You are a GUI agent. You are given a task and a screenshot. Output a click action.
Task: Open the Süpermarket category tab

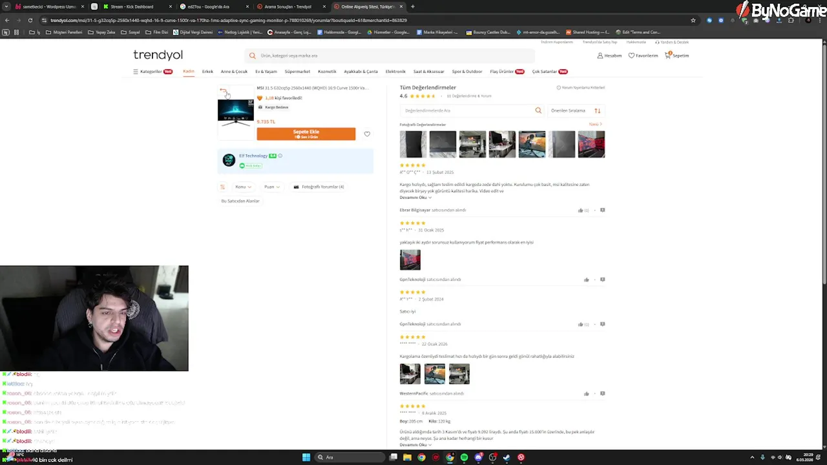[297, 72]
